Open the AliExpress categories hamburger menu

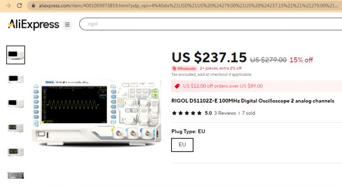pyautogui.click(x=67, y=24)
